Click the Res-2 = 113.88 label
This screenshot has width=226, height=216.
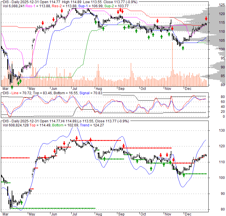pyautogui.click(x=64, y=6)
